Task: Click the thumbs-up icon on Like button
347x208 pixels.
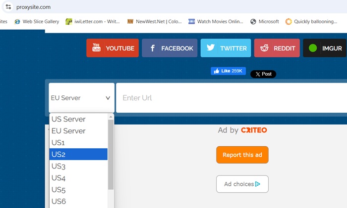Action: [x=217, y=71]
